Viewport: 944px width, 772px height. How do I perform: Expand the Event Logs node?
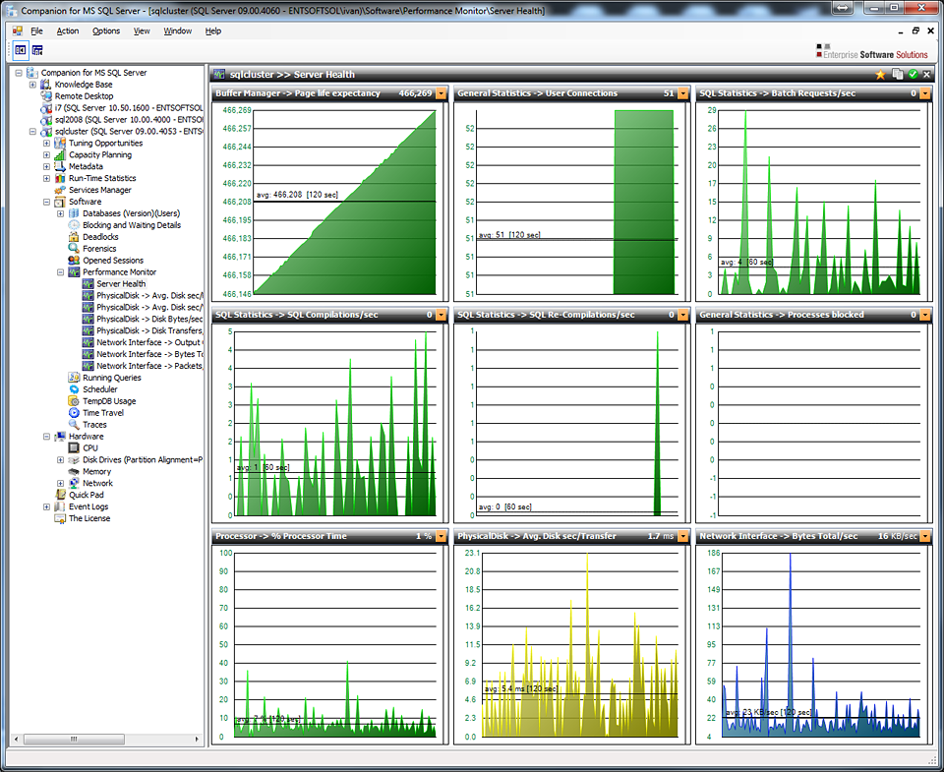click(x=46, y=507)
